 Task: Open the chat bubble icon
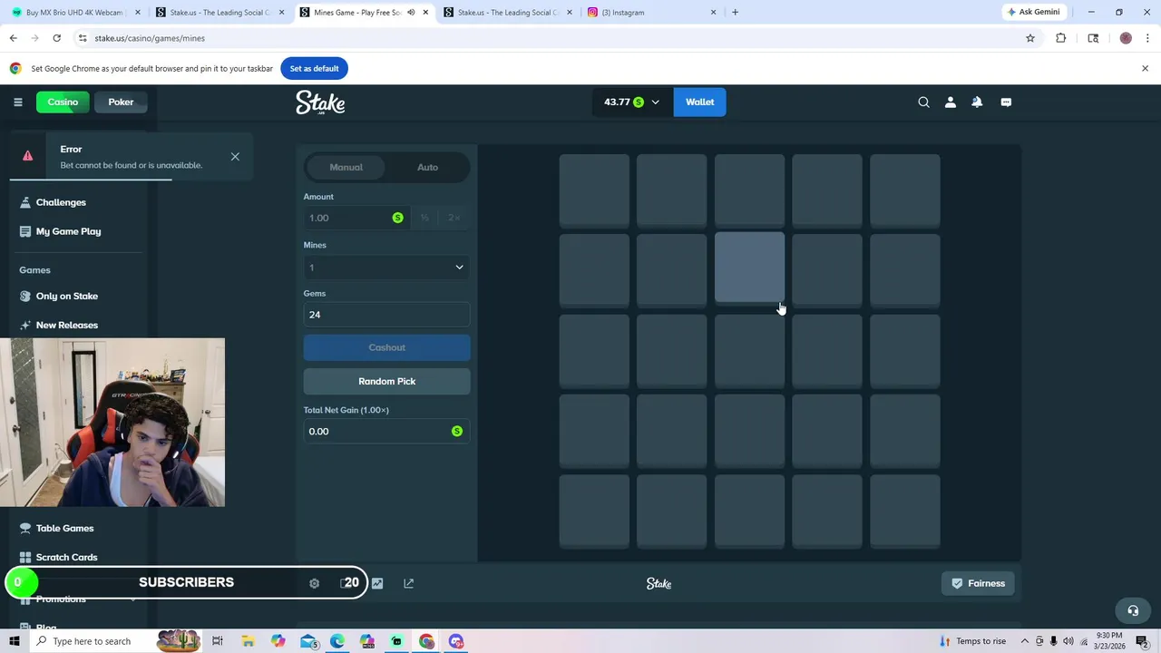(1006, 102)
